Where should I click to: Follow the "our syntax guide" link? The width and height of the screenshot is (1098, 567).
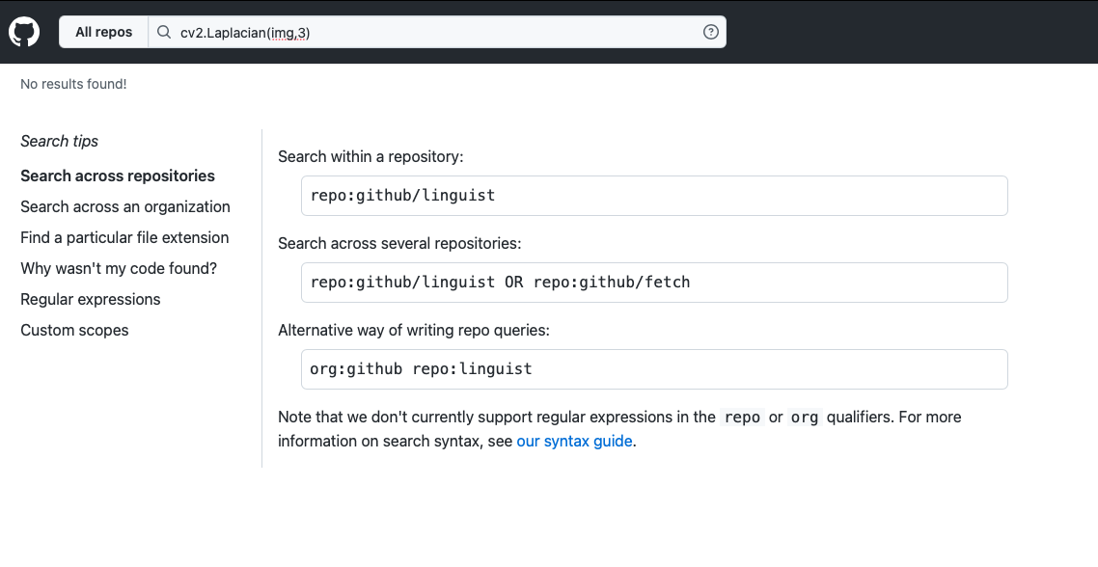tap(574, 441)
